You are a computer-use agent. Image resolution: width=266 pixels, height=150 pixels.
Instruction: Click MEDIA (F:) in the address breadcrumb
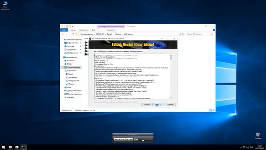(x=100, y=34)
